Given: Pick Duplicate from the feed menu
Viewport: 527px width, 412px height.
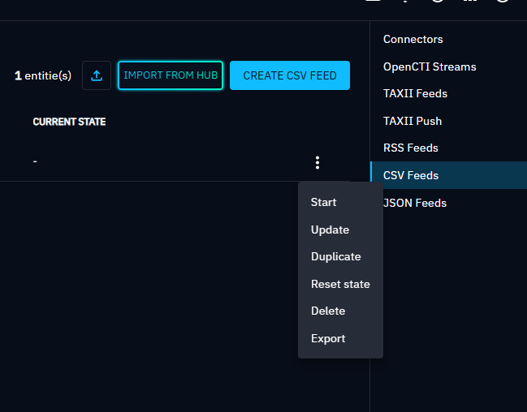Looking at the screenshot, I should (x=335, y=256).
